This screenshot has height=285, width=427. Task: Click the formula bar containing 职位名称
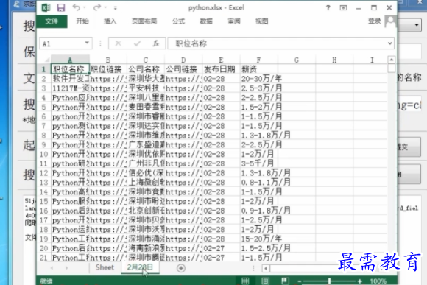click(277, 43)
